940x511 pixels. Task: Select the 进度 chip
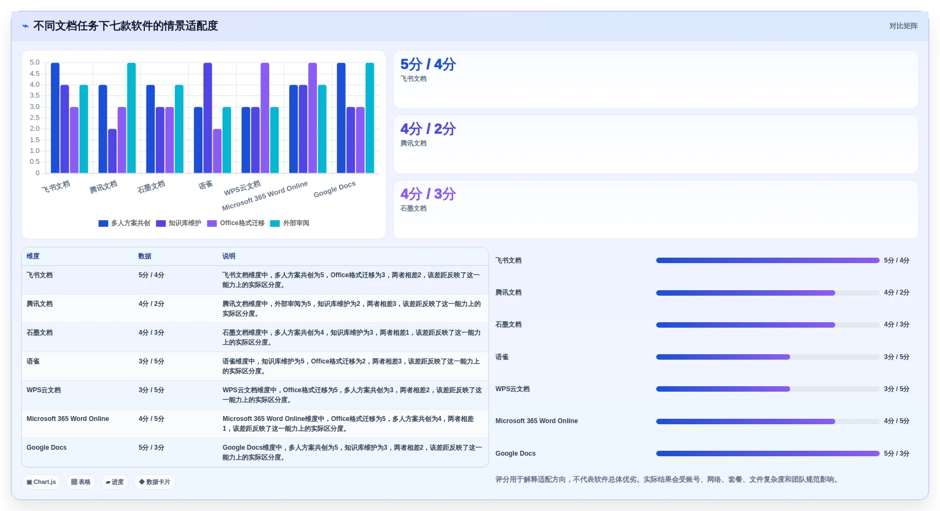tap(115, 482)
